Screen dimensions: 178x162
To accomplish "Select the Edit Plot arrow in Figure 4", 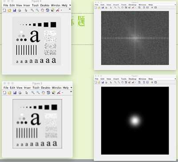I will pos(26,10).
